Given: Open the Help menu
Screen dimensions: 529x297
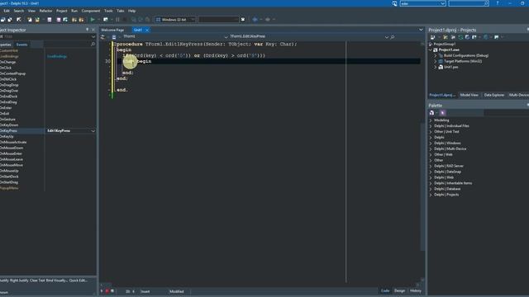Looking at the screenshot, I should 131,11.
